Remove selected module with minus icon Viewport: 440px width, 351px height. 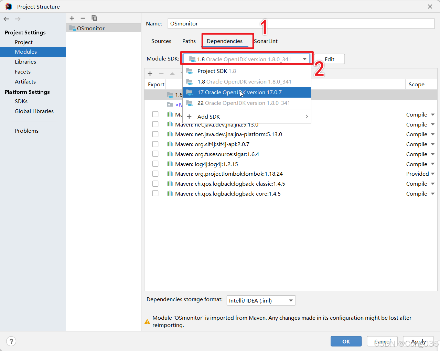83,18
